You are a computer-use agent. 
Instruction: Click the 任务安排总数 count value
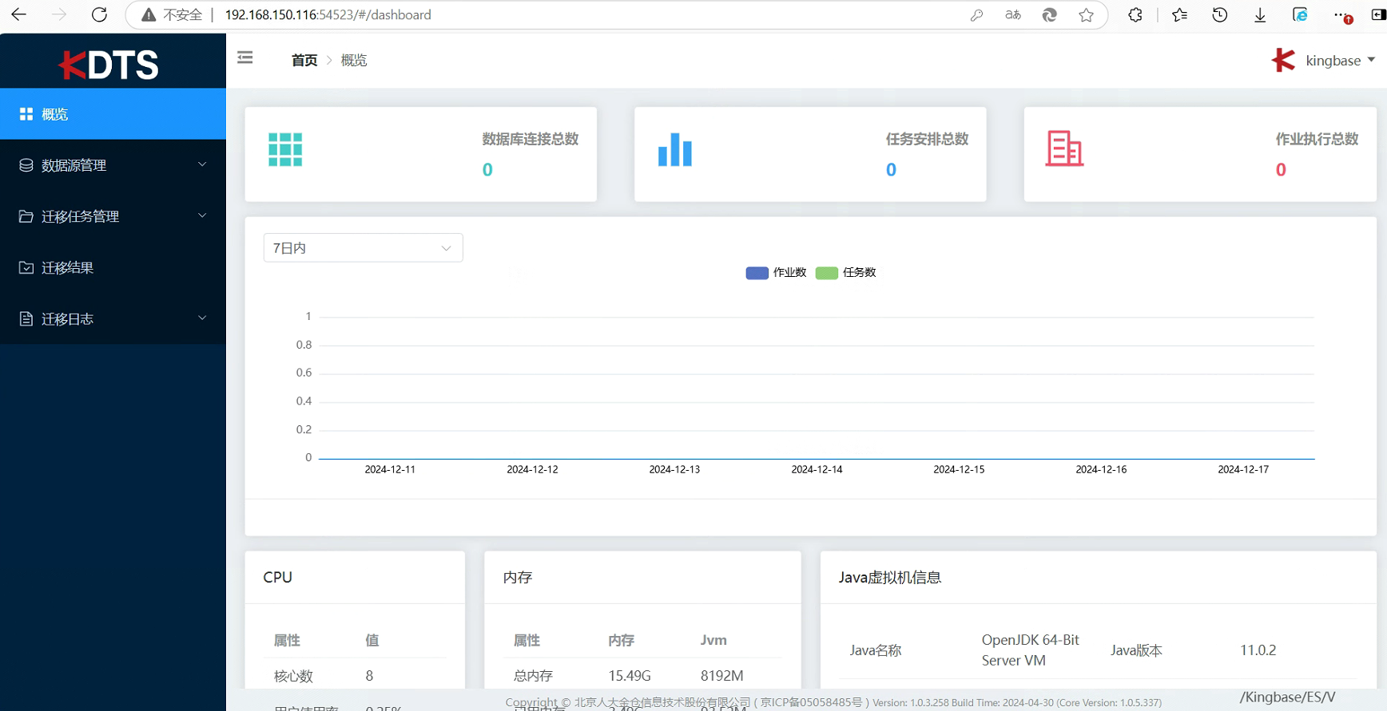[x=891, y=170]
